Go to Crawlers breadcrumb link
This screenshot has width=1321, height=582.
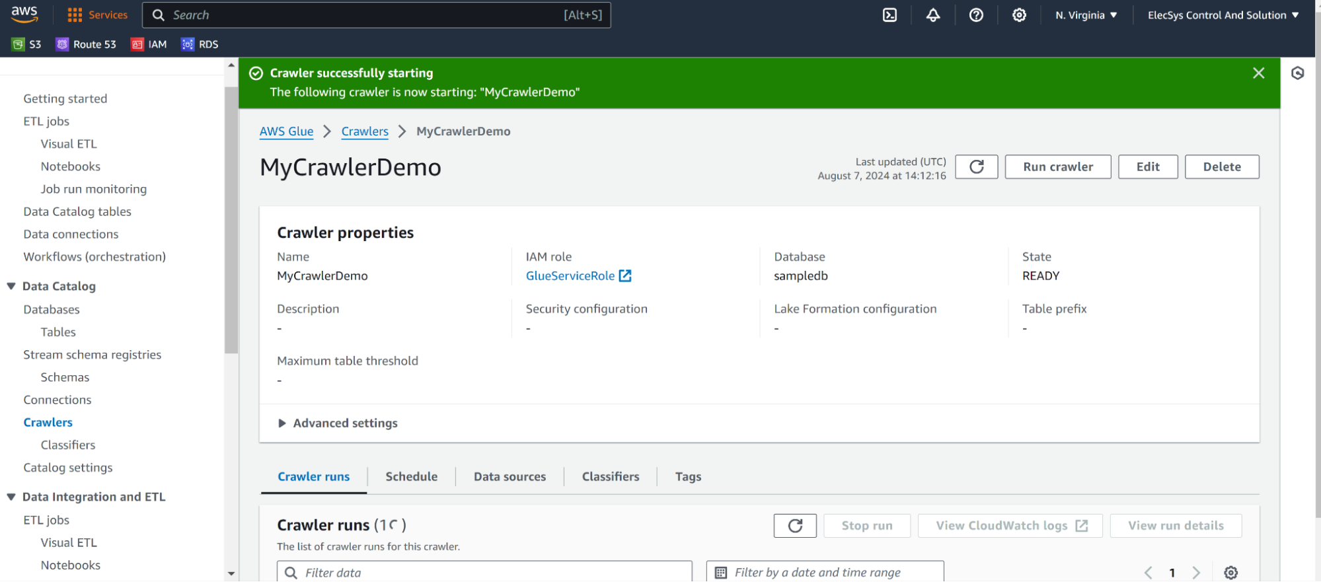(x=365, y=131)
